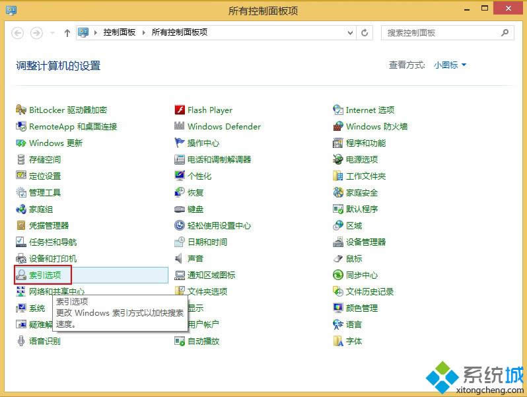The width and height of the screenshot is (527, 397).
Task: Expand the arrow before 控制面板 in breadcrumb
Action: (x=96, y=32)
